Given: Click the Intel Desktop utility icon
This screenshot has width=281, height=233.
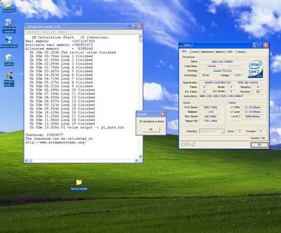Looking at the screenshot, I should pyautogui.click(x=8, y=76).
